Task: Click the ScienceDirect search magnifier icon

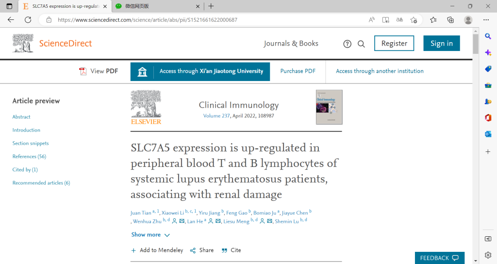Action: click(x=361, y=44)
